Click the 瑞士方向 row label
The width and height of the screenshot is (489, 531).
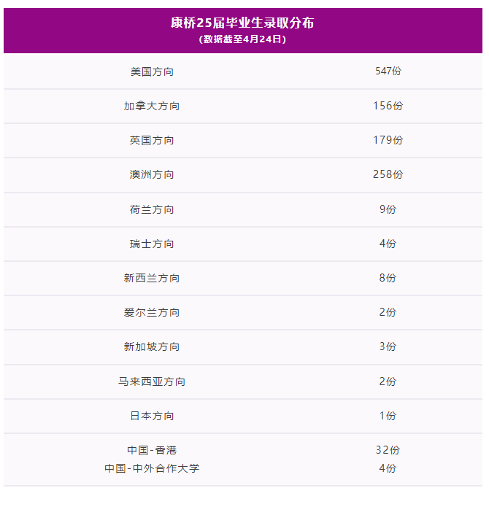152,244
